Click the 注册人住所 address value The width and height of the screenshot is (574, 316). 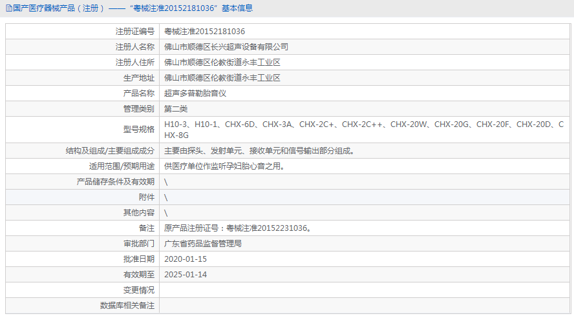click(x=222, y=63)
